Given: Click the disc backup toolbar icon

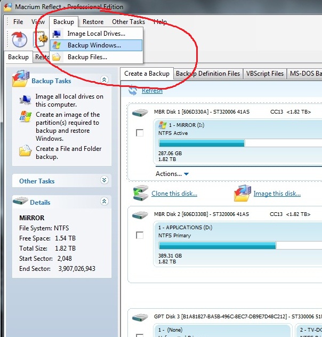Looking at the screenshot, I should [19, 39].
